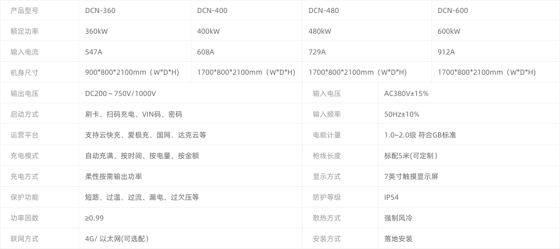Select the 900*800*2100mm dimension cell
Viewport: 560px width, 249px height.
coord(132,73)
